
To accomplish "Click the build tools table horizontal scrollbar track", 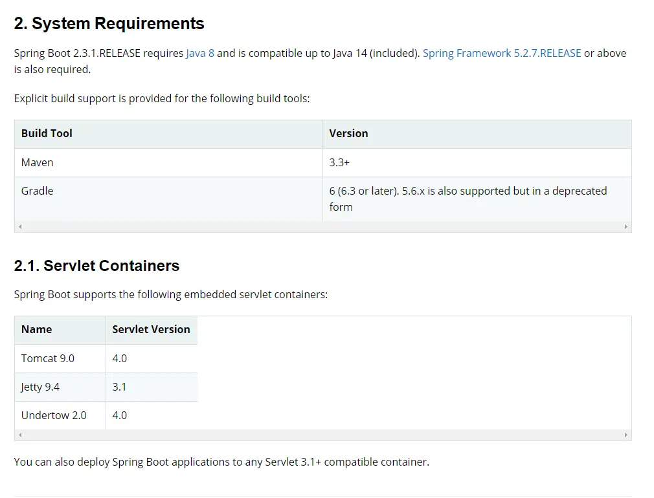I will click(324, 227).
